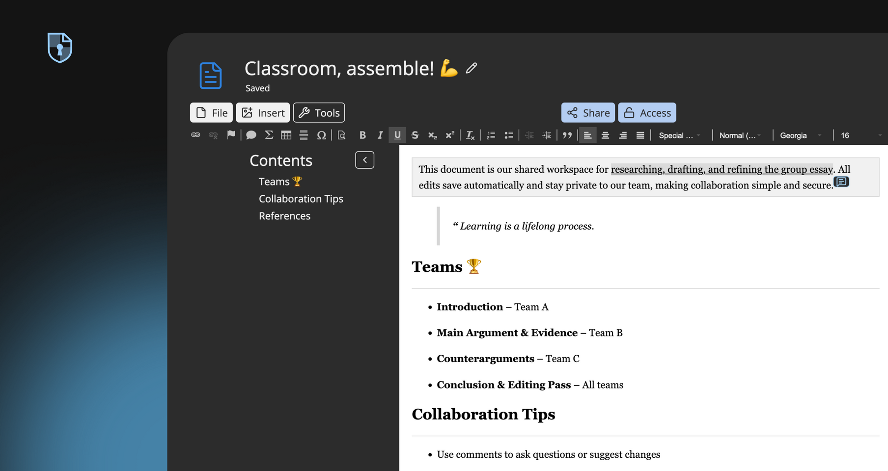
Task: Insert a numbered list
Action: coord(491,135)
